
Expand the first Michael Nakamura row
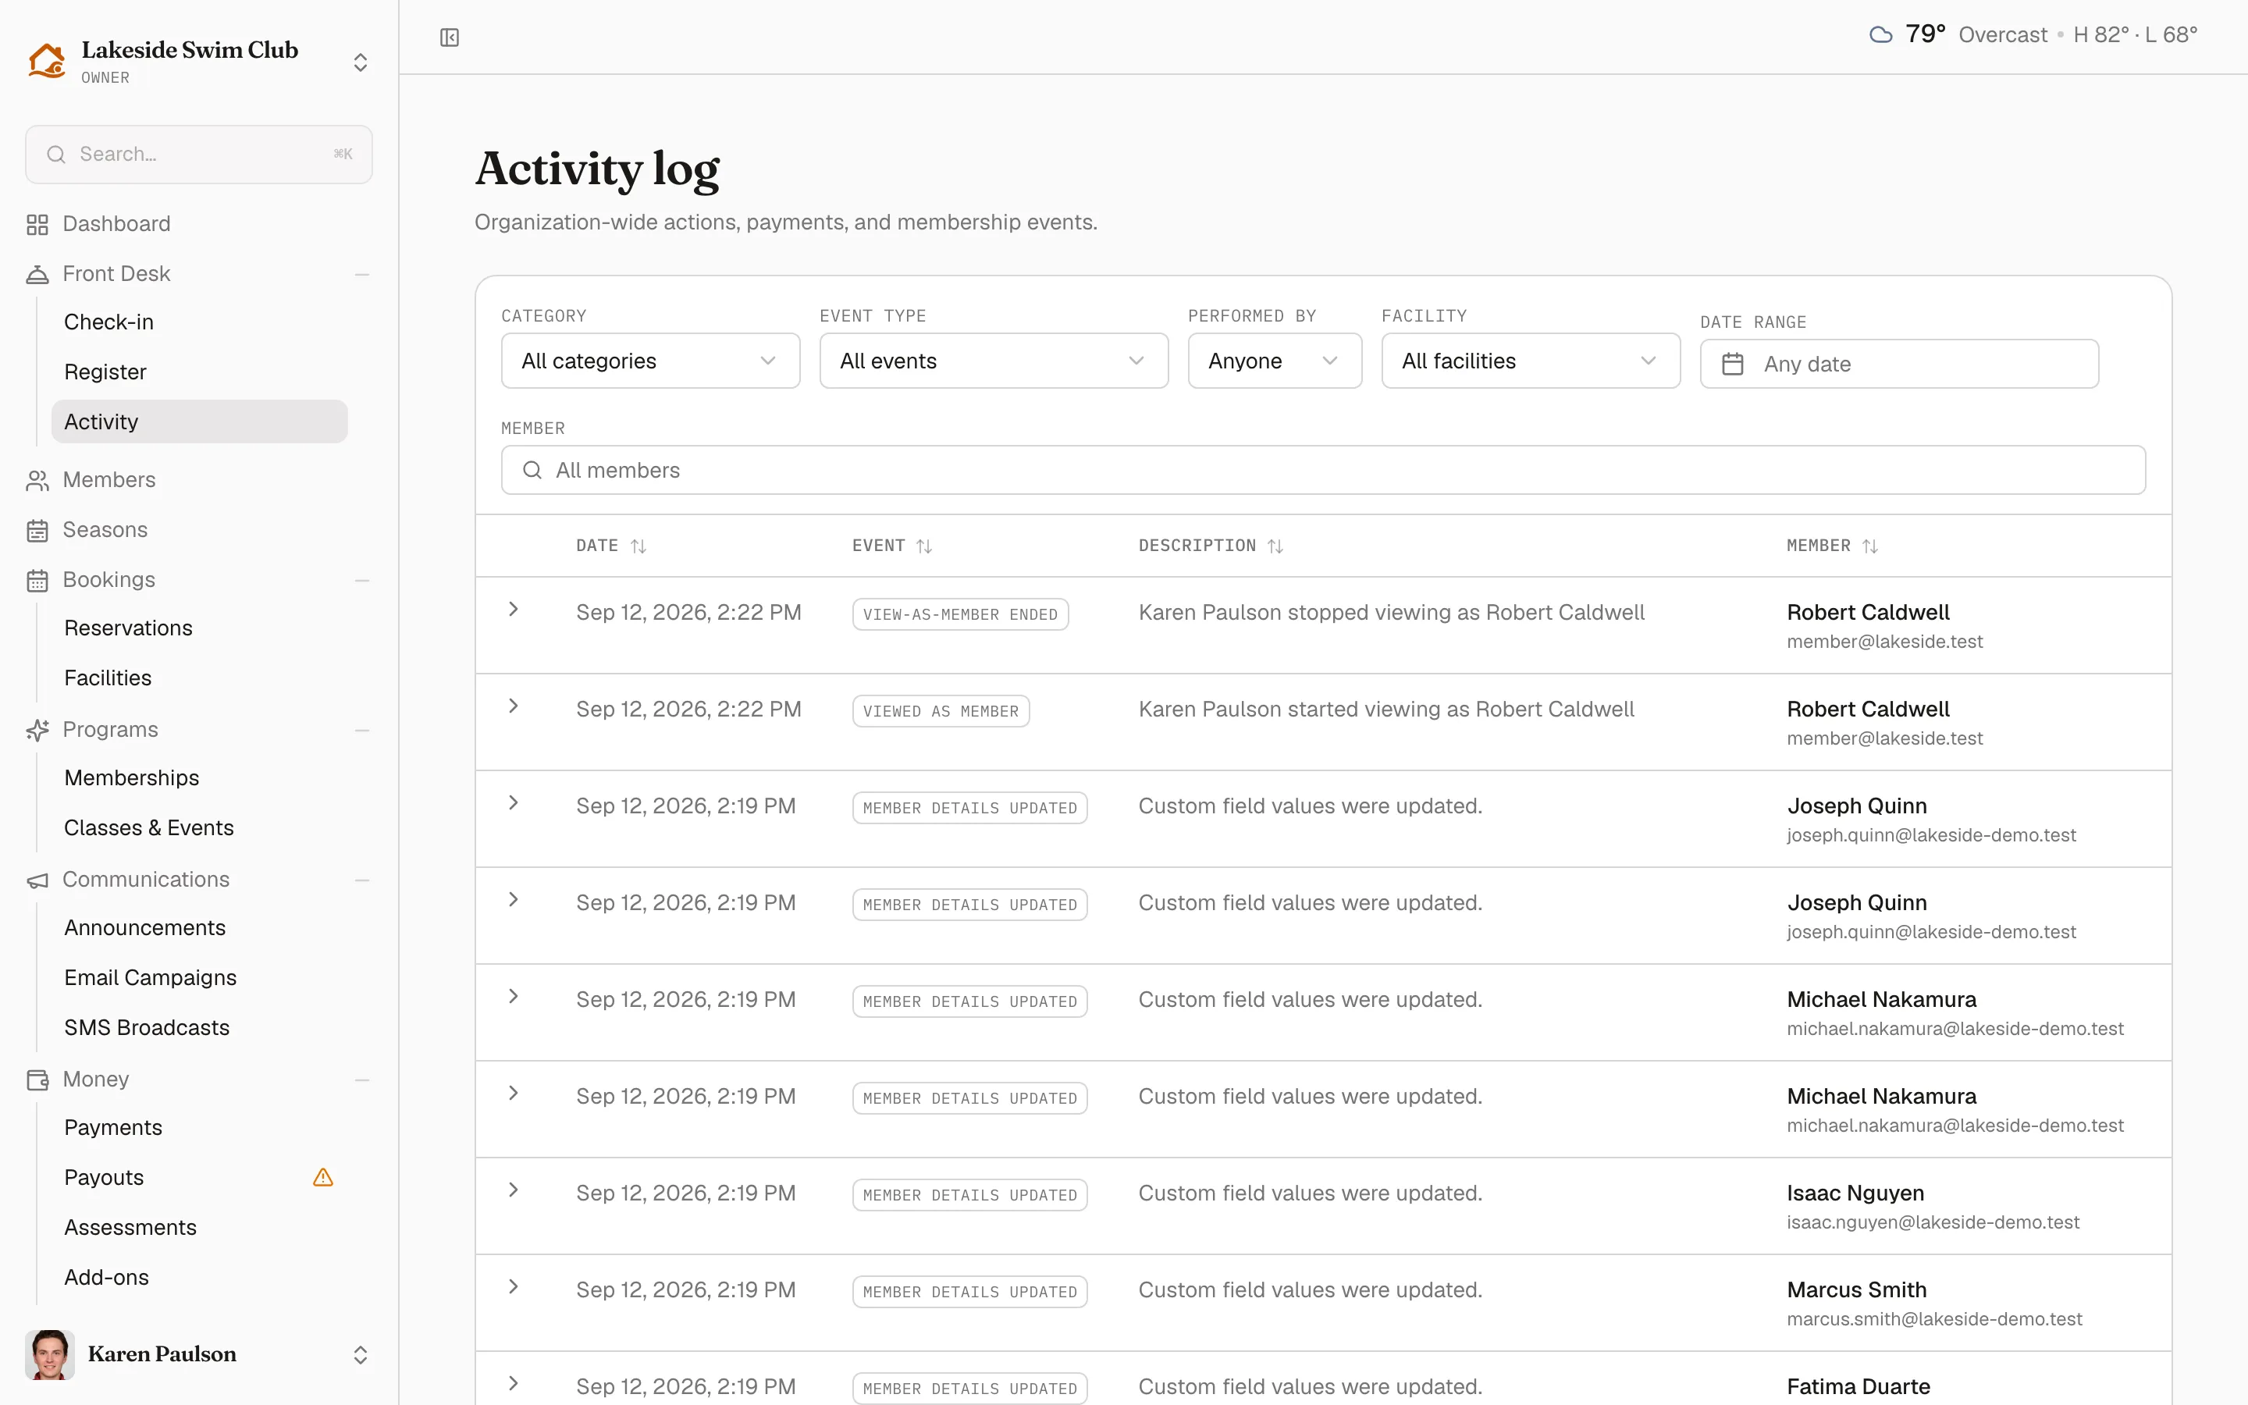[514, 996]
